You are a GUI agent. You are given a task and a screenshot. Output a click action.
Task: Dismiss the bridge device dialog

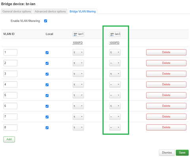click(167, 153)
